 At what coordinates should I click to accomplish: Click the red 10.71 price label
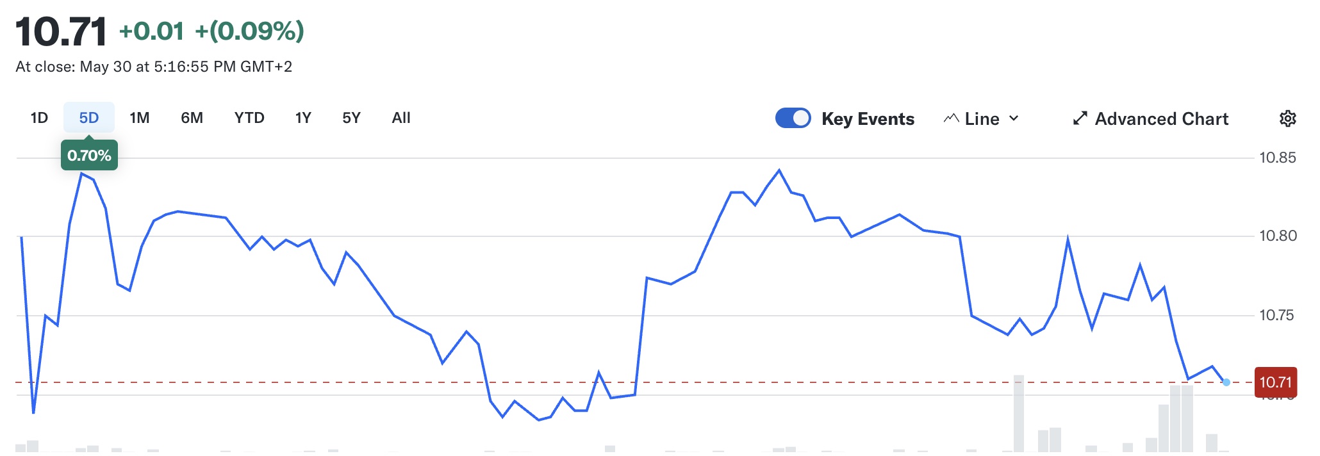point(1275,382)
